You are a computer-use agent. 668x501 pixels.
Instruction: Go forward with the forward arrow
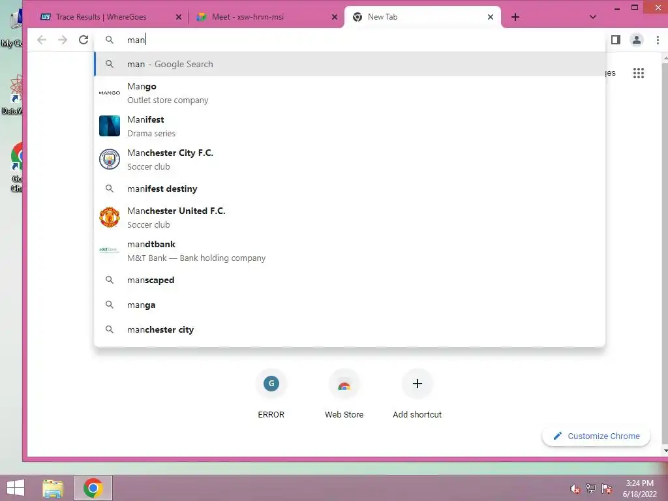point(63,40)
